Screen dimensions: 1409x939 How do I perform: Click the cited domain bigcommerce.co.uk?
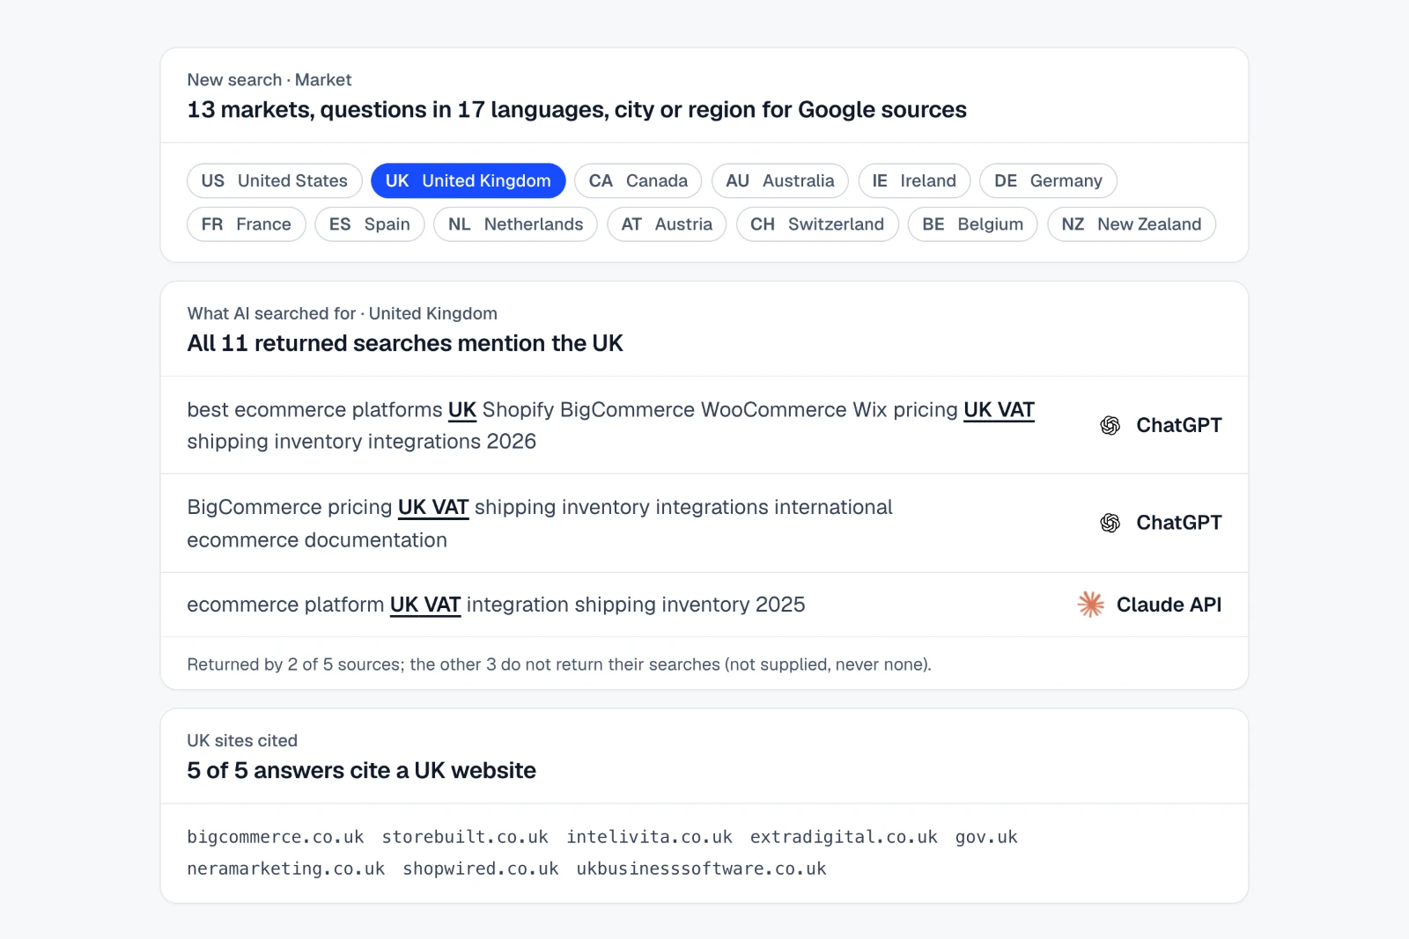[x=276, y=837]
